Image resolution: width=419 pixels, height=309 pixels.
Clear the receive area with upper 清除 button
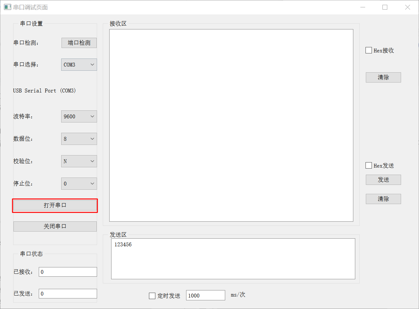383,77
